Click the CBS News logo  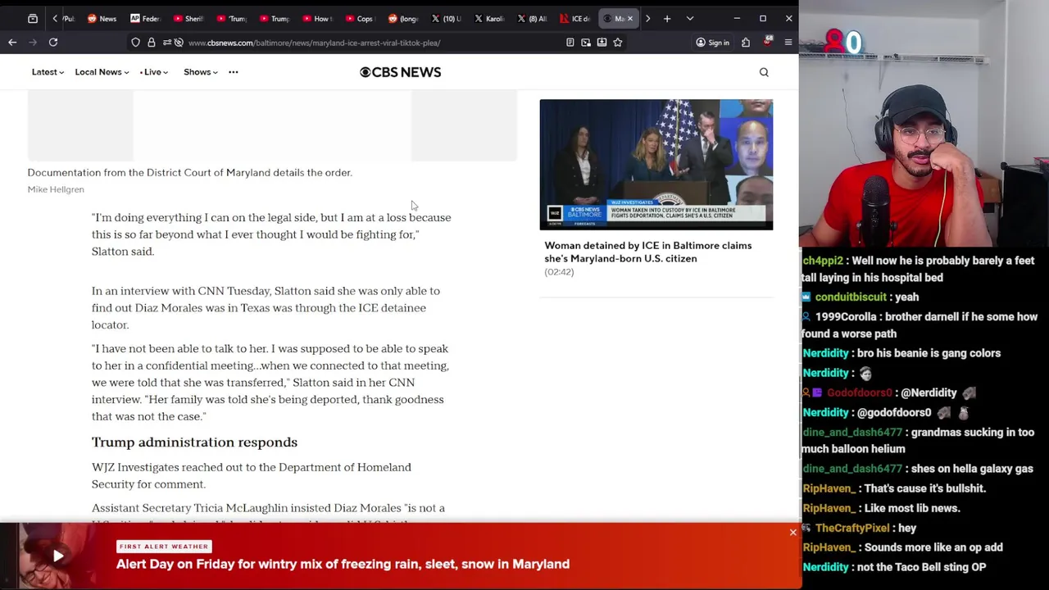(401, 72)
